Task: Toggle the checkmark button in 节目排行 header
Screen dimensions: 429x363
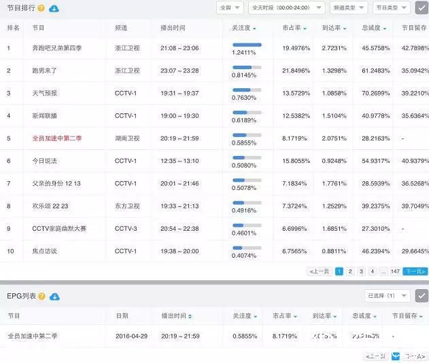Action: 422,7
